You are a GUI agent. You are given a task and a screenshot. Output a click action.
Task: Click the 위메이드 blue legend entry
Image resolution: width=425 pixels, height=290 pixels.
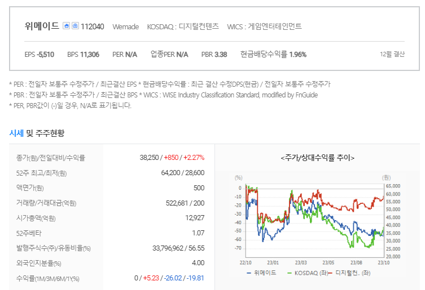(x=261, y=273)
